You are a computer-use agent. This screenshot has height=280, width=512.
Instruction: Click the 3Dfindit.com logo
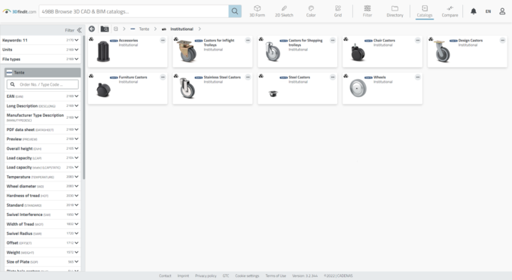tap(20, 11)
